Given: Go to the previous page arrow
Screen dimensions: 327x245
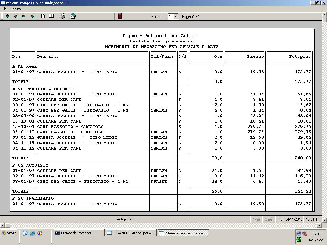Looking at the screenshot, I should click(16, 16).
